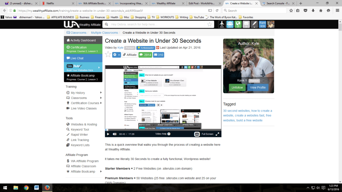The width and height of the screenshot is (342, 192).
Task: Enter Full Screen video mode
Action: click(210, 134)
